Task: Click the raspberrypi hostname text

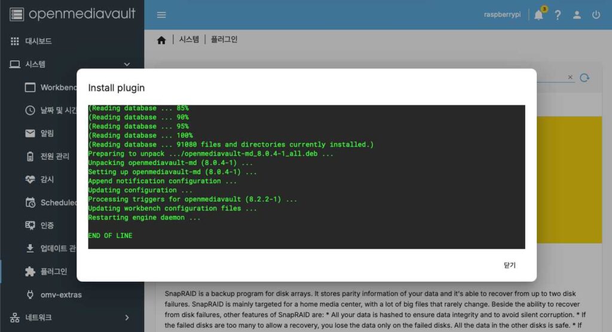Action: (502, 15)
